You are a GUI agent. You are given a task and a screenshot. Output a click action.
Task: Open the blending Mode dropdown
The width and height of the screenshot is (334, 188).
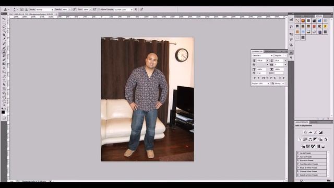[x=44, y=9]
